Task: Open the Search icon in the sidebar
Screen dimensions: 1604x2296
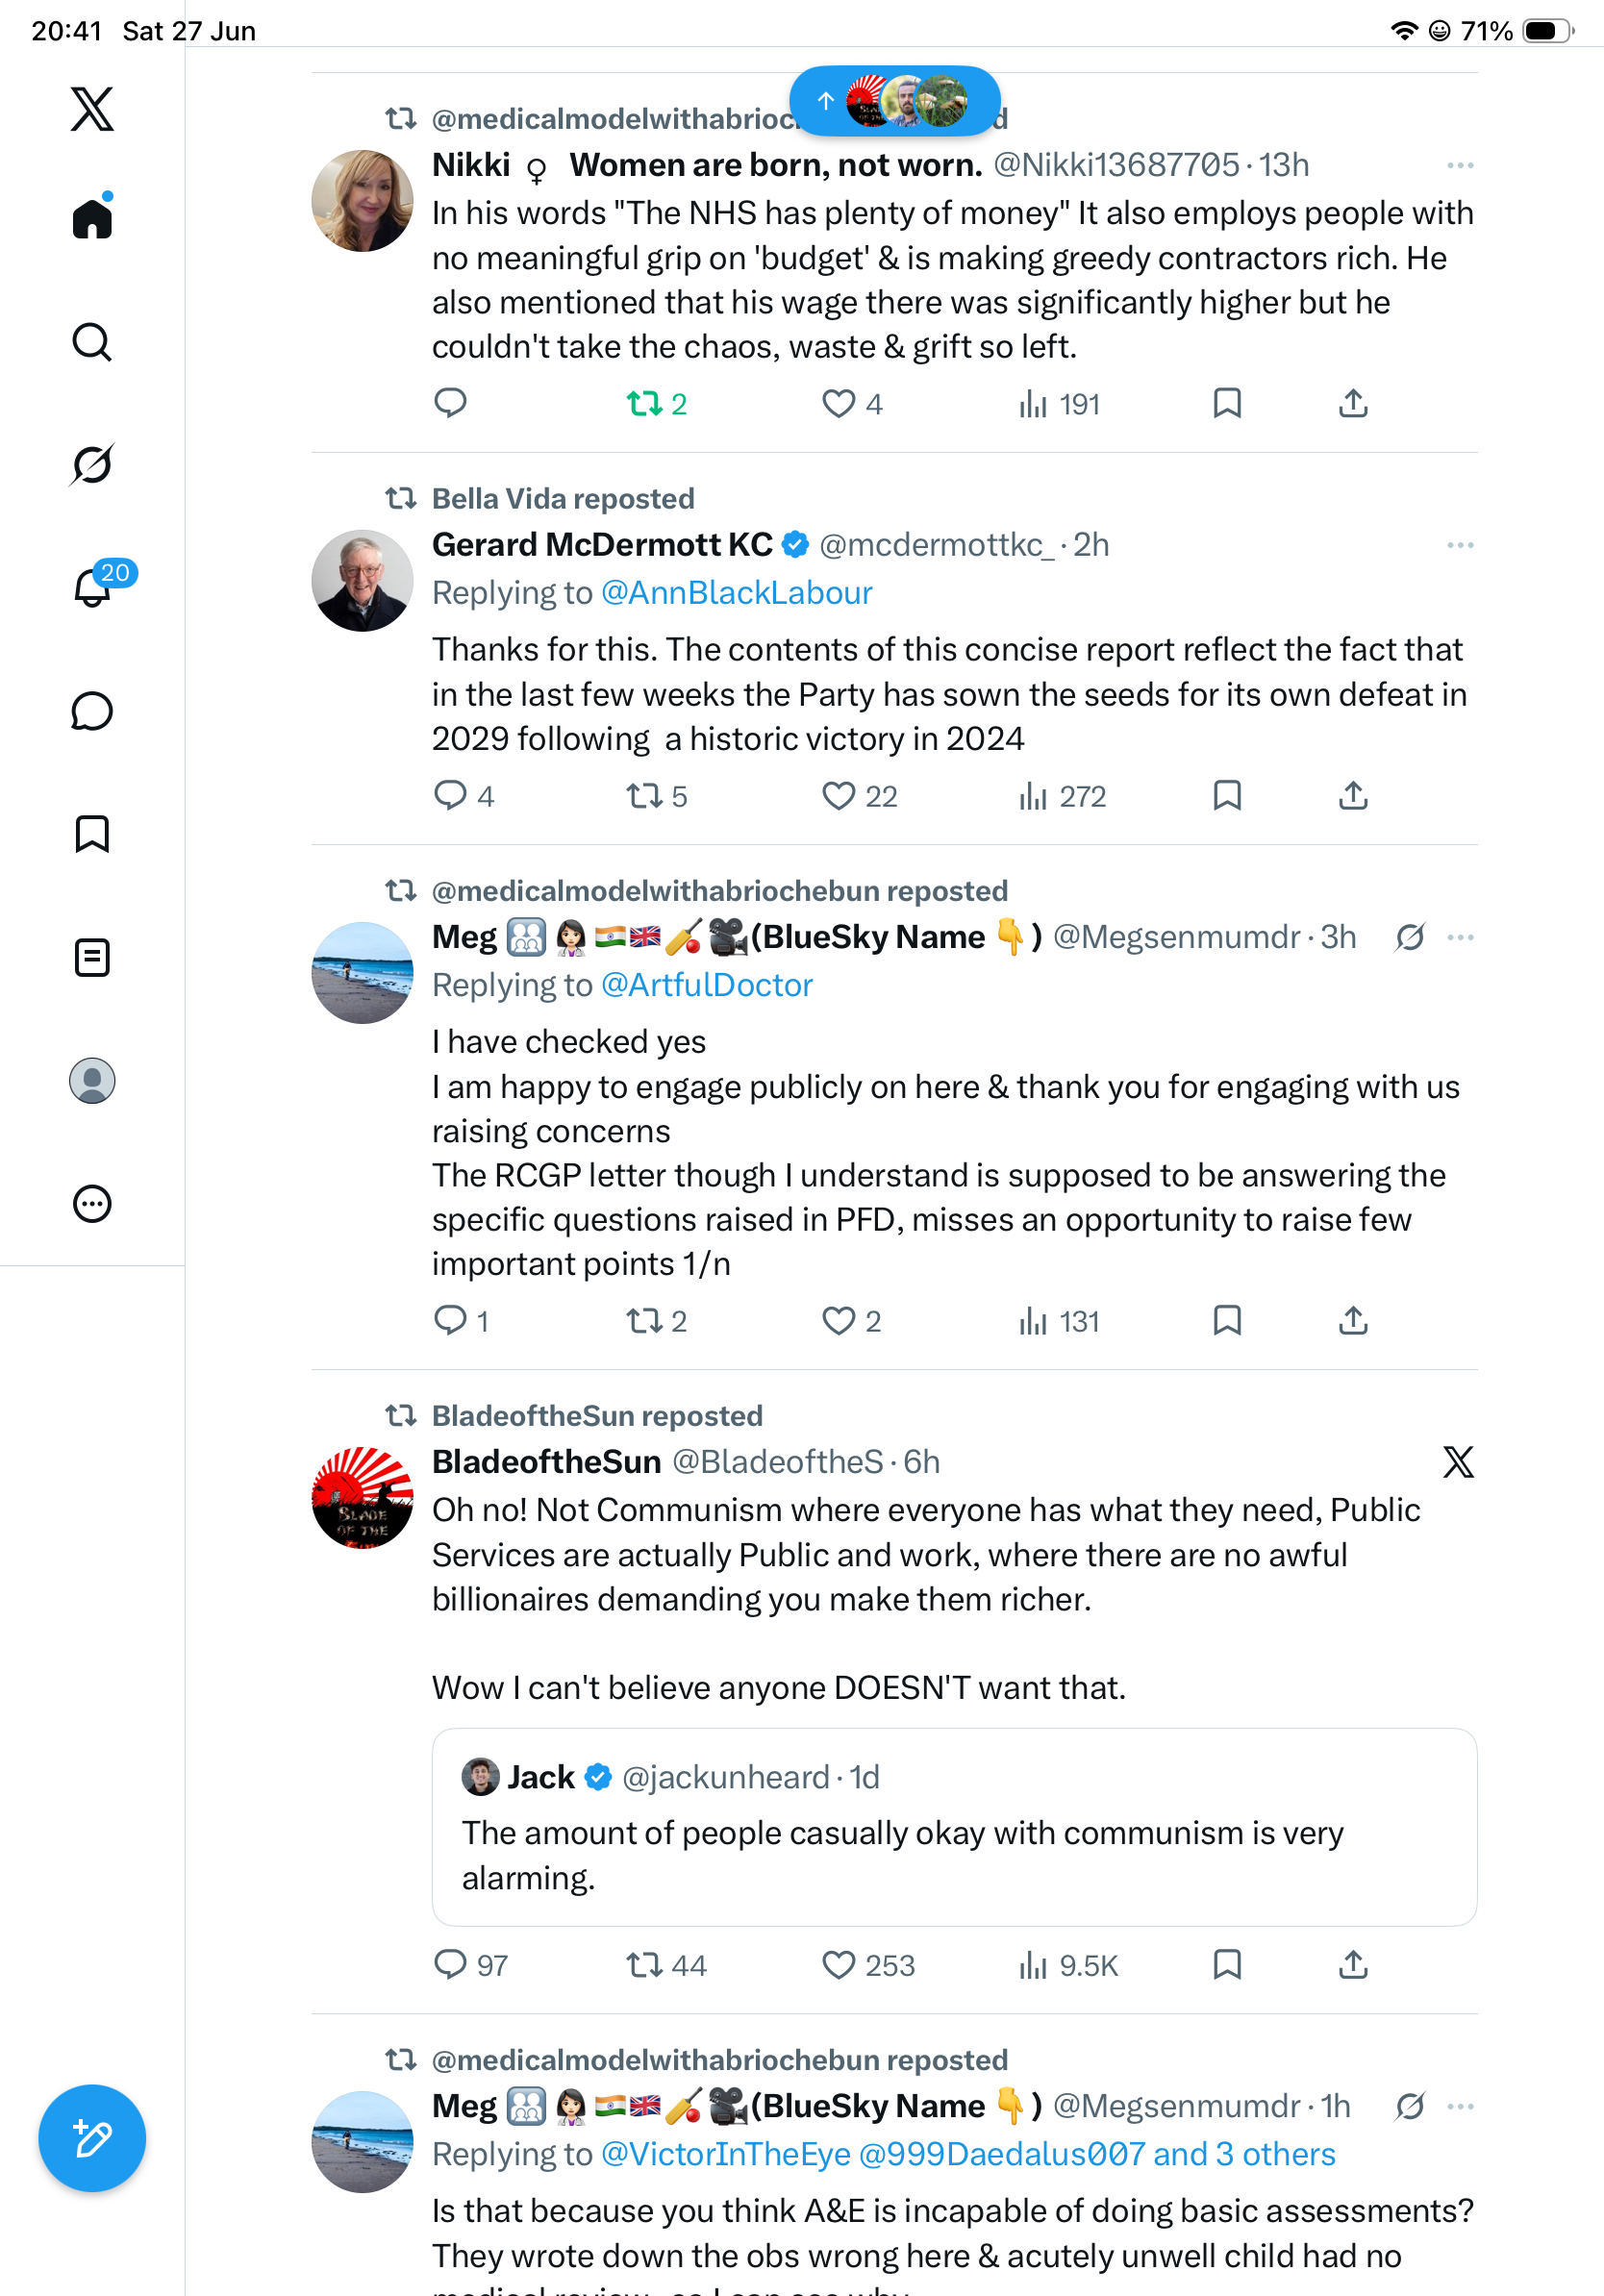Action: coord(92,342)
